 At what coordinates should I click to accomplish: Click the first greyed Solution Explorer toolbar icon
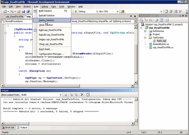pyautogui.click(x=141, y=20)
